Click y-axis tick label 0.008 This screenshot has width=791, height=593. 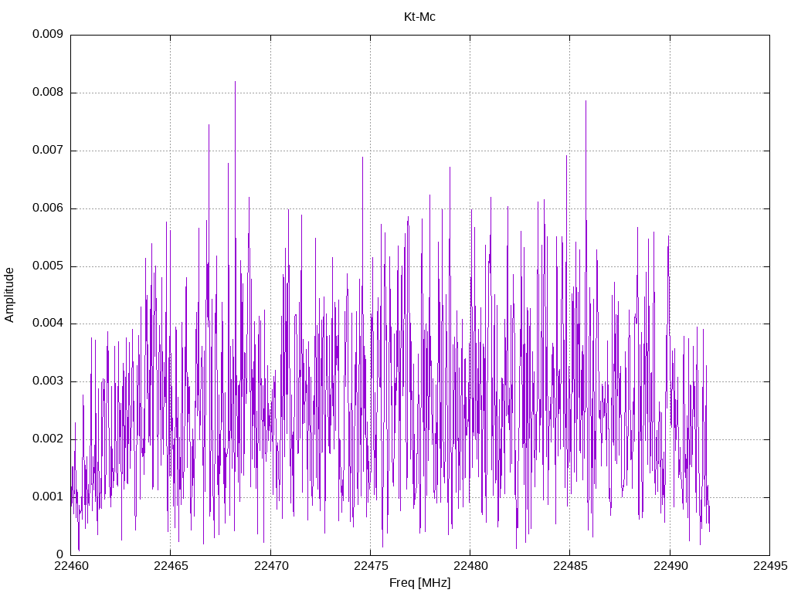pos(48,93)
